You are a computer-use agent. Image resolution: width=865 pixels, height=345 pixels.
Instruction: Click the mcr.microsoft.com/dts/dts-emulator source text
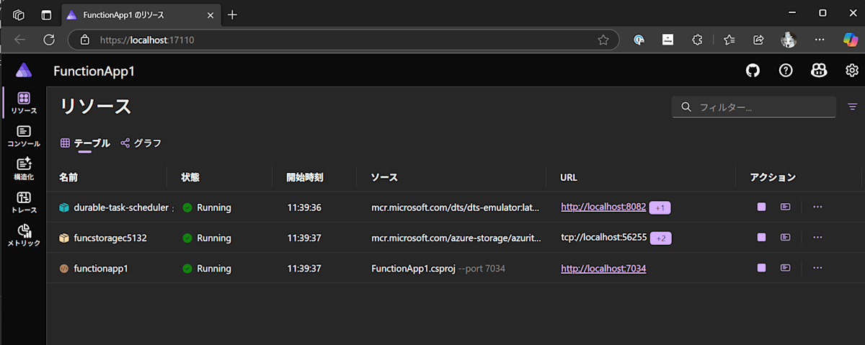click(455, 207)
